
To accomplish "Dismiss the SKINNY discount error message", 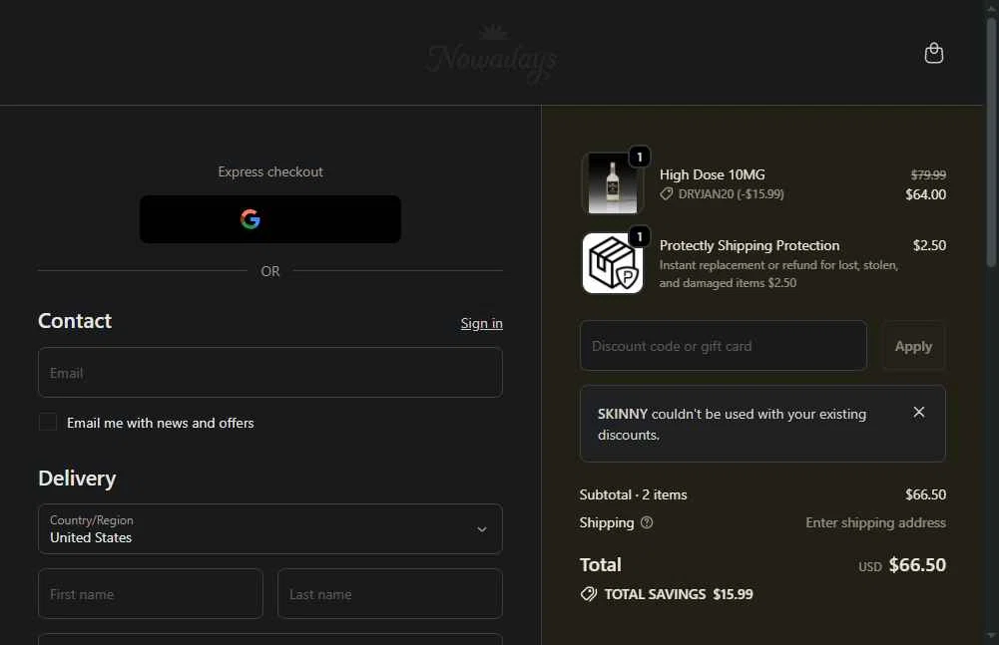I will 919,412.
